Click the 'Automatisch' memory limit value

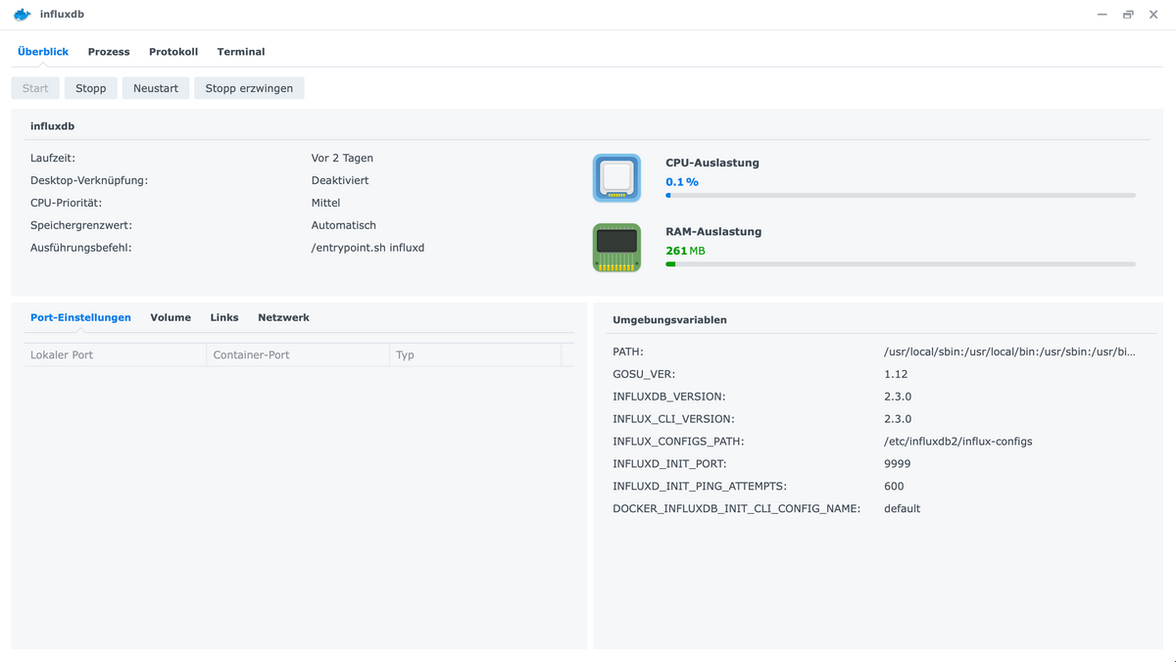(343, 225)
